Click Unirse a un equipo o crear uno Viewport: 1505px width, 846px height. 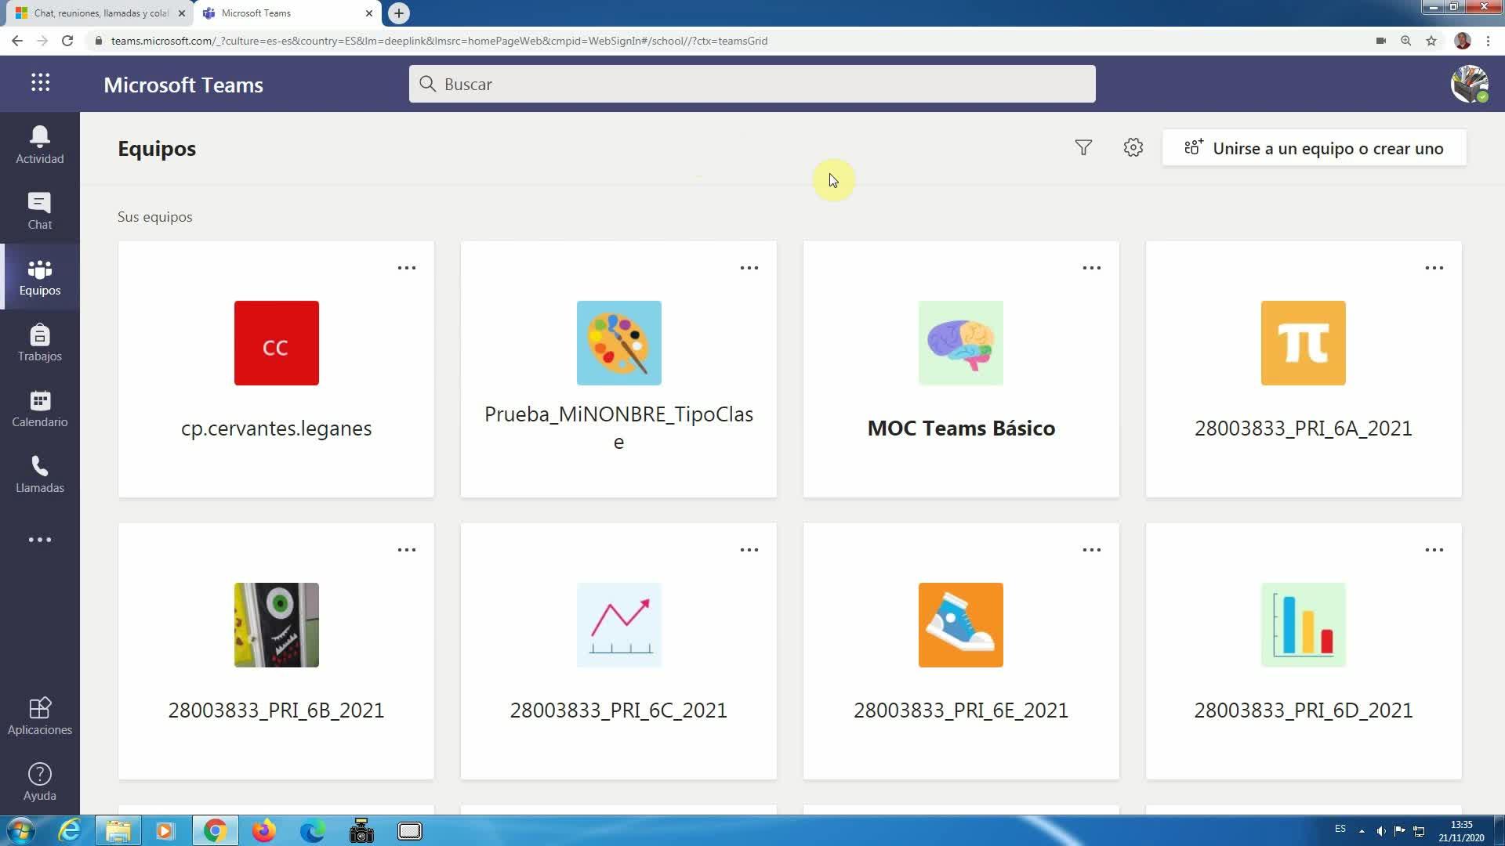tap(1314, 148)
